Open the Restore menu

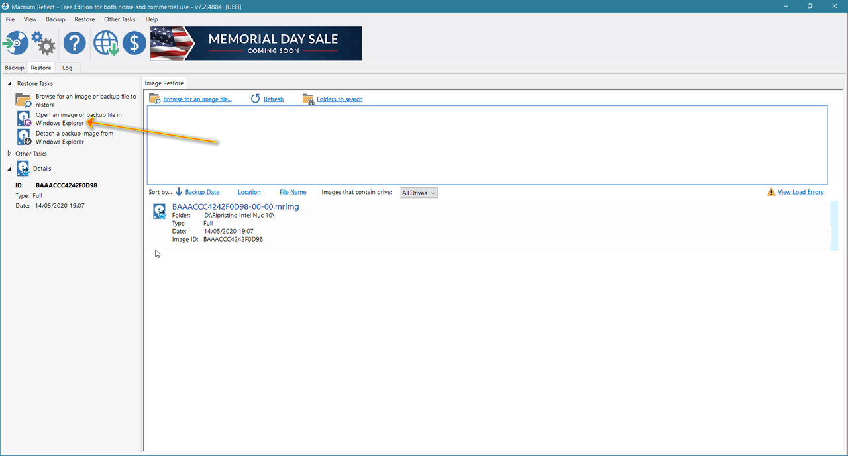pyautogui.click(x=85, y=19)
